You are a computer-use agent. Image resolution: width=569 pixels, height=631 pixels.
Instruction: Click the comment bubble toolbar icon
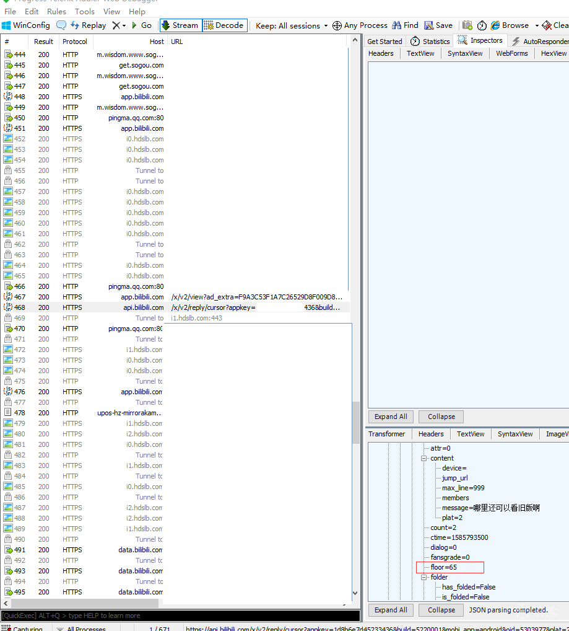tap(61, 25)
